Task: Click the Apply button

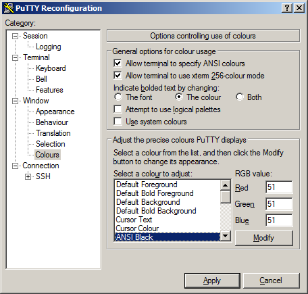Action: point(212,280)
